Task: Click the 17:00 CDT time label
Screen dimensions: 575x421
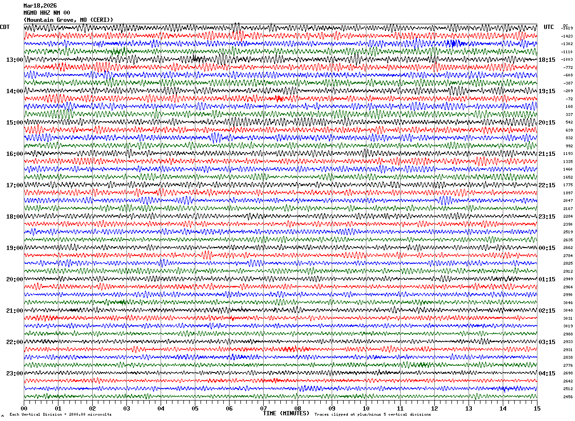Action: pyautogui.click(x=14, y=185)
